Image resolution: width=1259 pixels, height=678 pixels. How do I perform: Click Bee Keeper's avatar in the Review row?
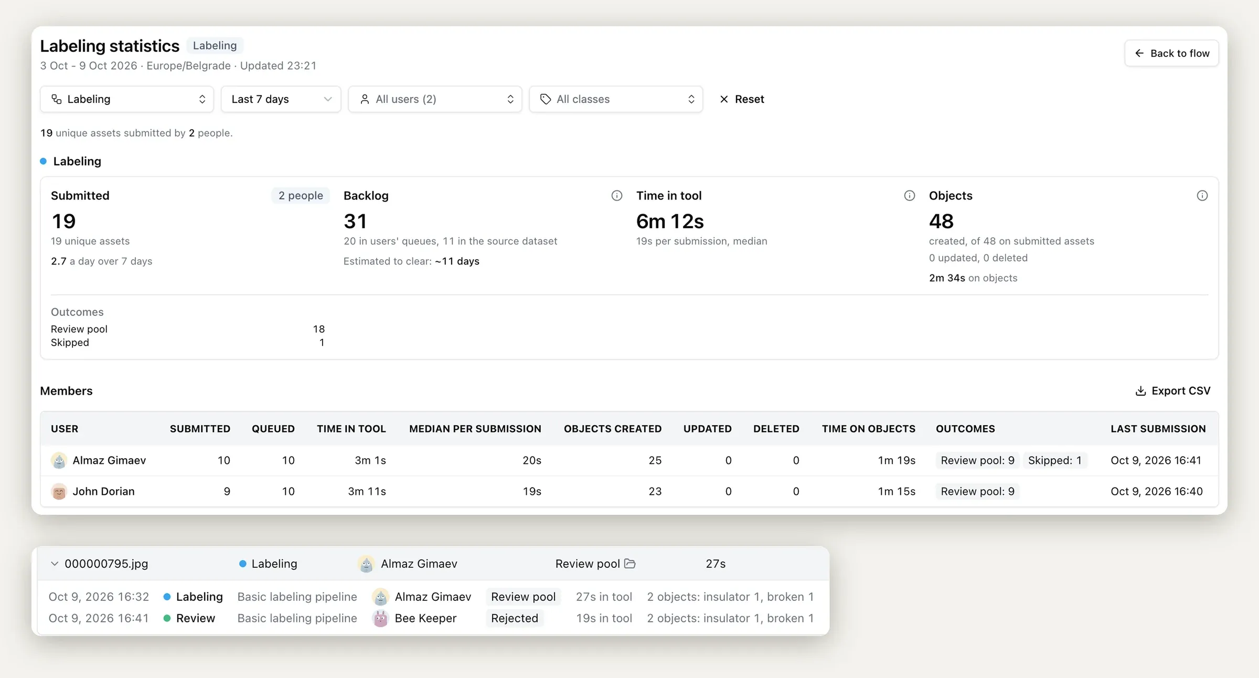380,619
